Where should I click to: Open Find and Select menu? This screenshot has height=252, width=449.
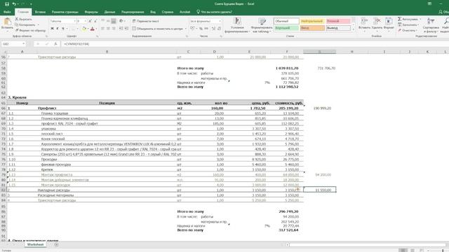pyautogui.click(x=445, y=24)
